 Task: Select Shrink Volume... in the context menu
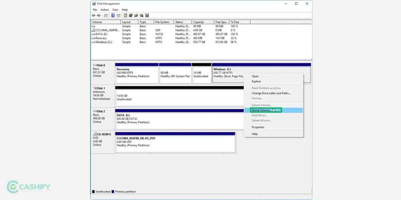coord(274,110)
